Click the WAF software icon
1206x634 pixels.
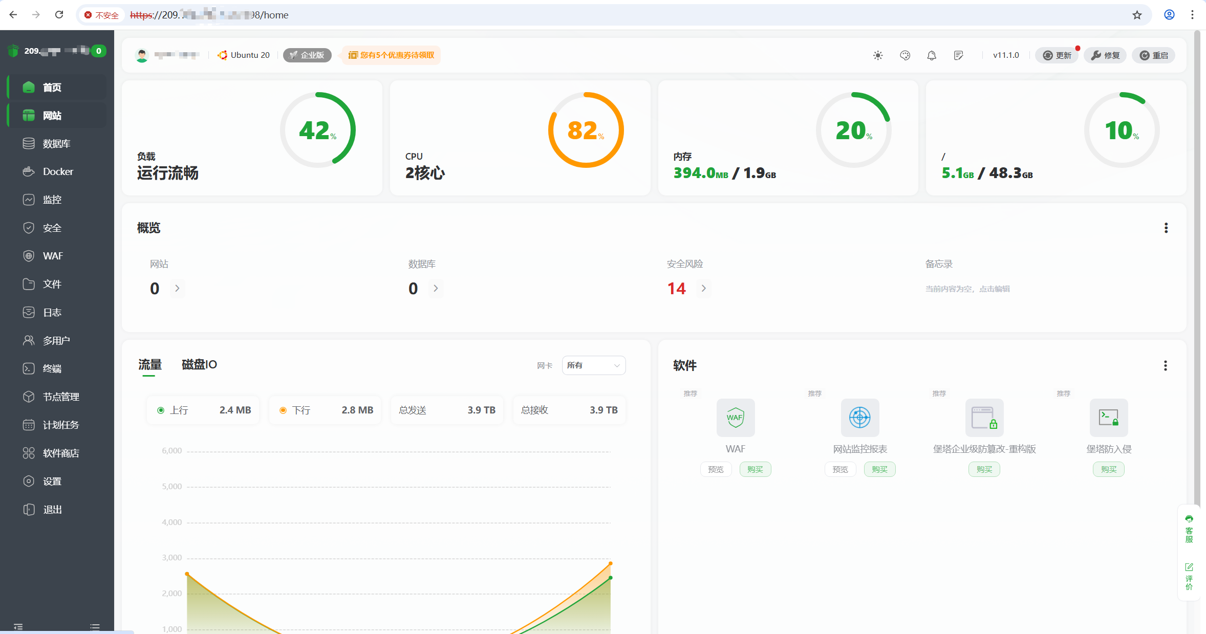point(735,418)
